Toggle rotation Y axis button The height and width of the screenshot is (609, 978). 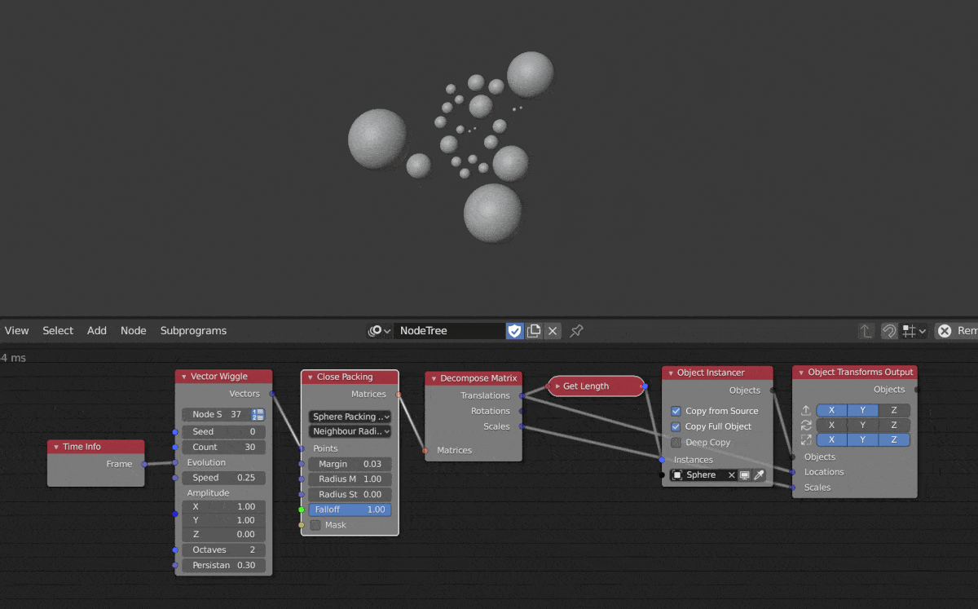coord(862,425)
